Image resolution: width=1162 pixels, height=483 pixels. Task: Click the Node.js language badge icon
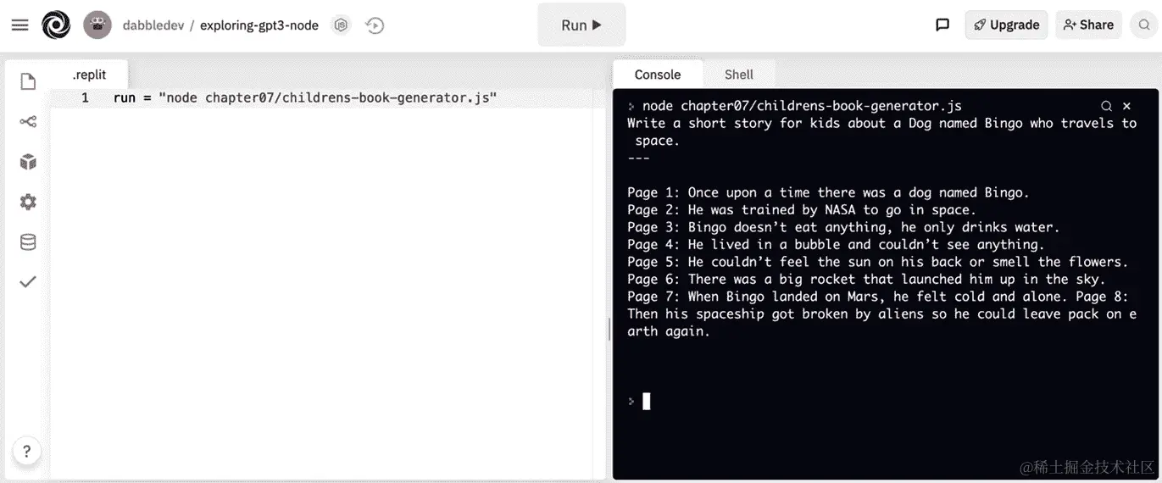(341, 25)
